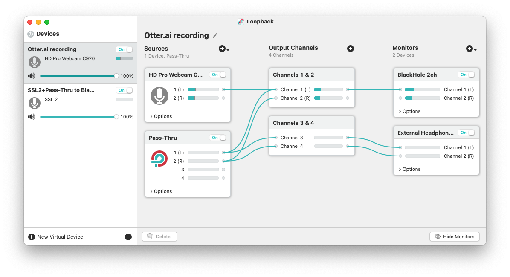Mute Otter.ai recording with its speaker icon
Image resolution: width=510 pixels, height=277 pixels.
click(x=32, y=76)
